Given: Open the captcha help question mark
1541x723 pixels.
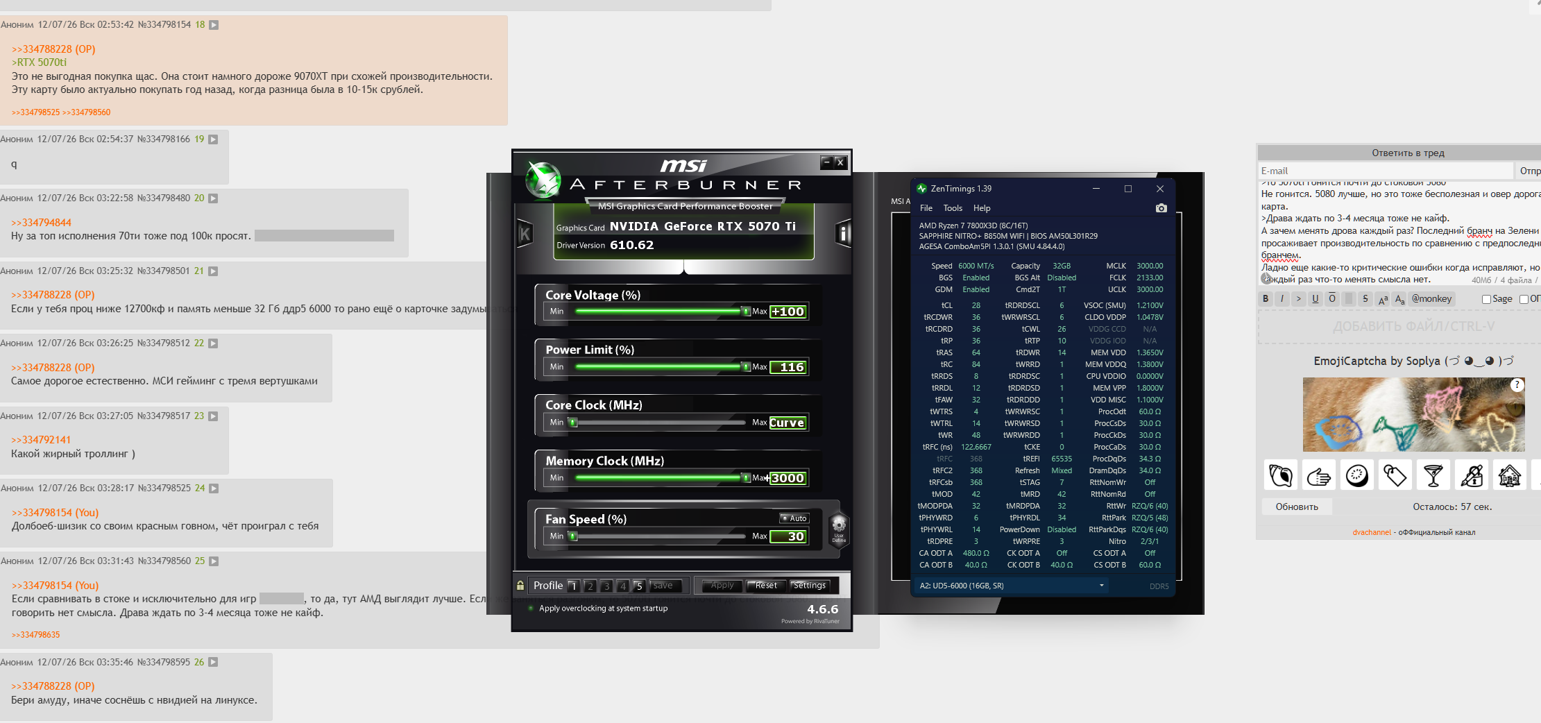Looking at the screenshot, I should pyautogui.click(x=1517, y=385).
